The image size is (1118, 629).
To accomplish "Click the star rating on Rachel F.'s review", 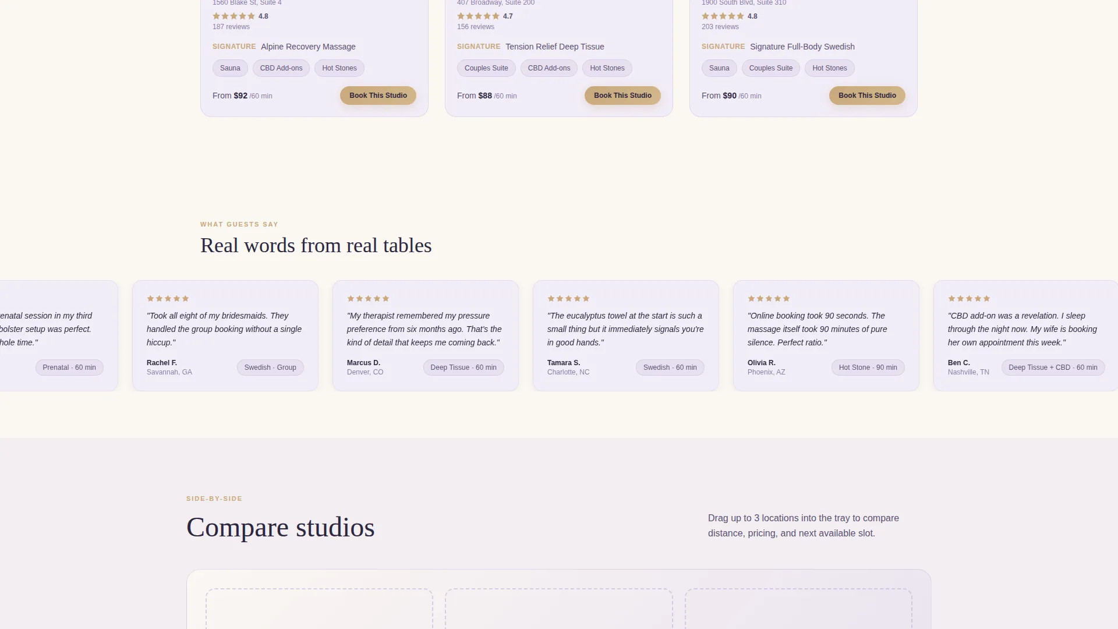I will tap(168, 299).
